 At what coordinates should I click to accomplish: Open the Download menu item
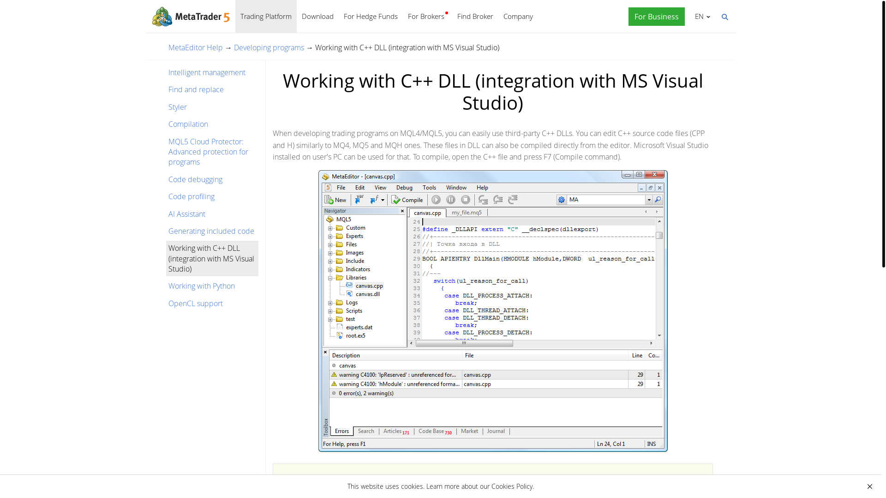[317, 17]
